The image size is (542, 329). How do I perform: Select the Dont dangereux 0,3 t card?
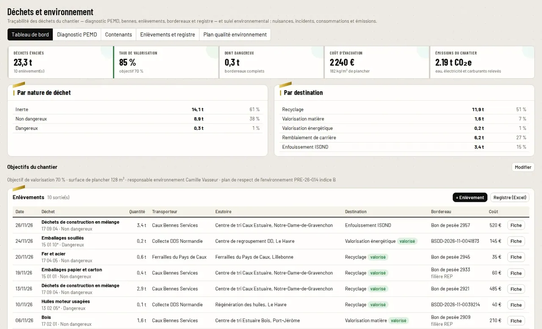[x=271, y=62]
